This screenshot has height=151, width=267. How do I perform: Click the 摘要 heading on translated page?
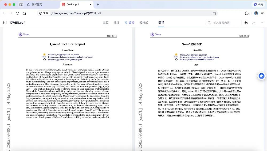196,65
